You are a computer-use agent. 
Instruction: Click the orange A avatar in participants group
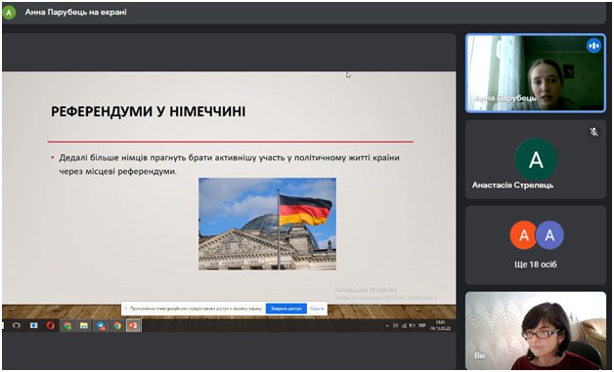point(523,235)
